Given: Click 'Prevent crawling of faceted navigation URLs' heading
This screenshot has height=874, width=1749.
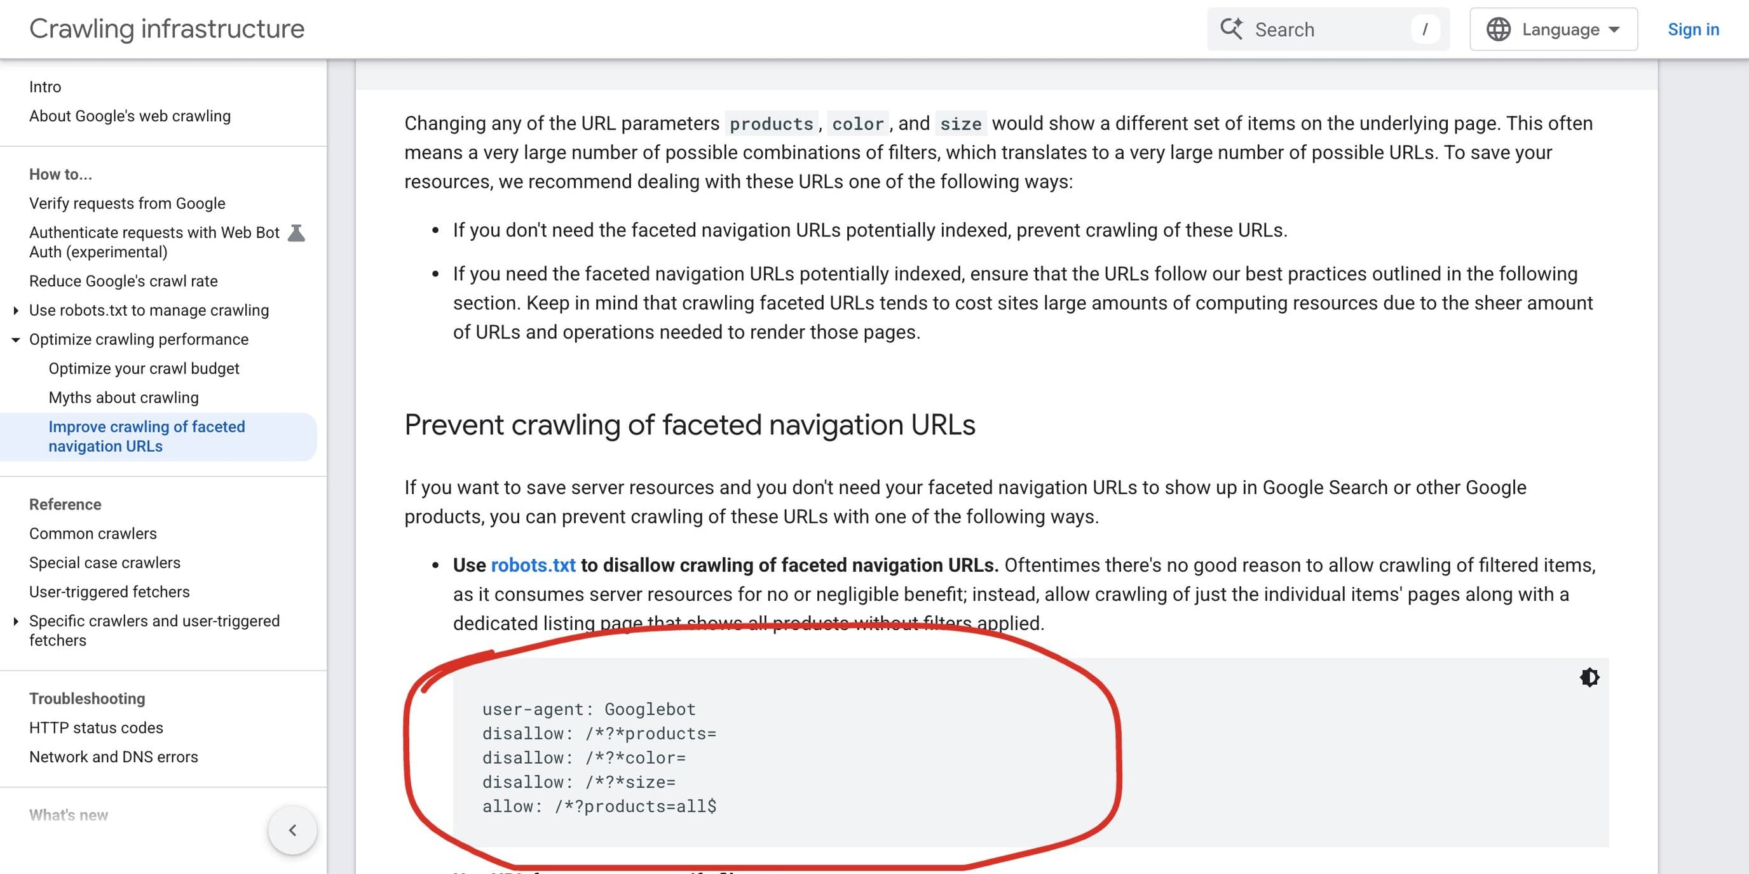Looking at the screenshot, I should point(690,425).
